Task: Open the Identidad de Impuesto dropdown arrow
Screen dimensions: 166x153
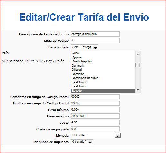Action: [x=90, y=142]
